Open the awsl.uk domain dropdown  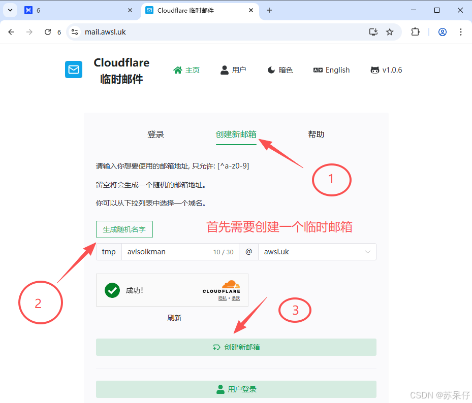coord(317,251)
